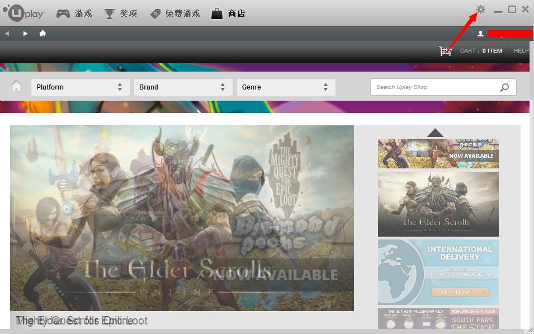Screen dimensions: 534x334
Task: Expand the Brand dropdown
Action: pyautogui.click(x=183, y=87)
